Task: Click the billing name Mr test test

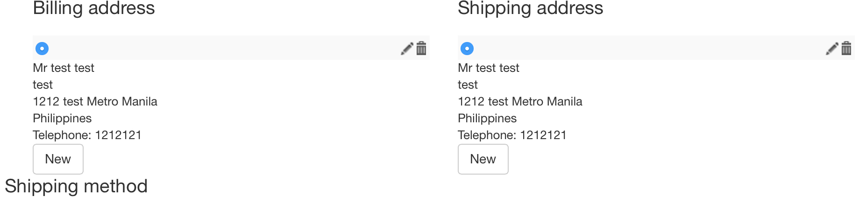Action: (64, 68)
